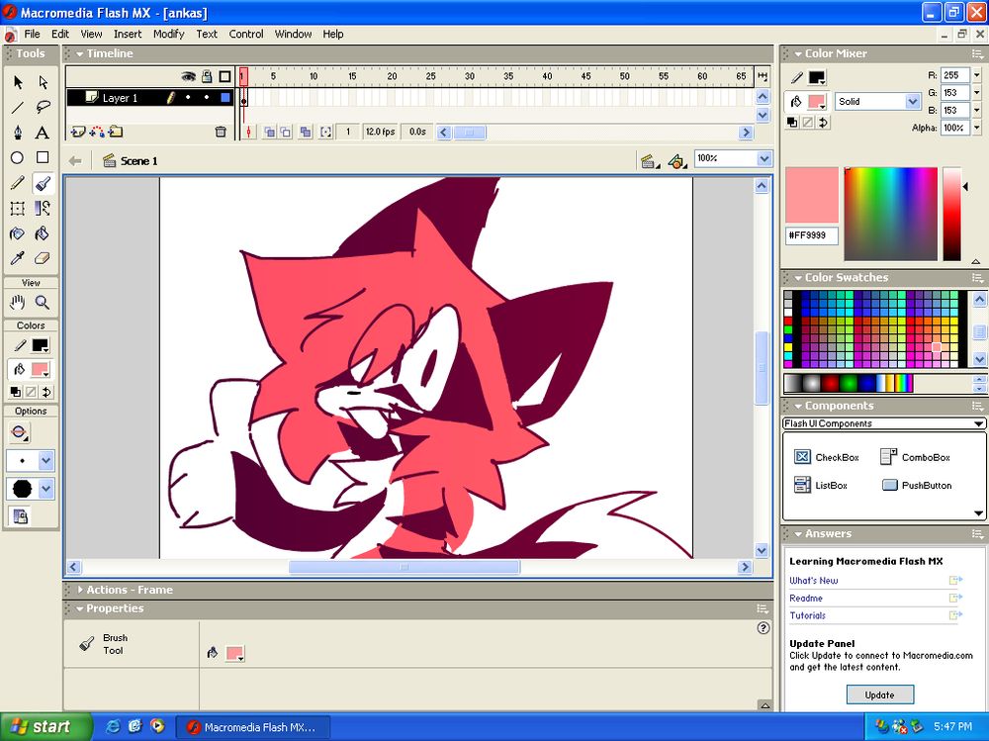Collapse the Properties panel

tap(80, 608)
